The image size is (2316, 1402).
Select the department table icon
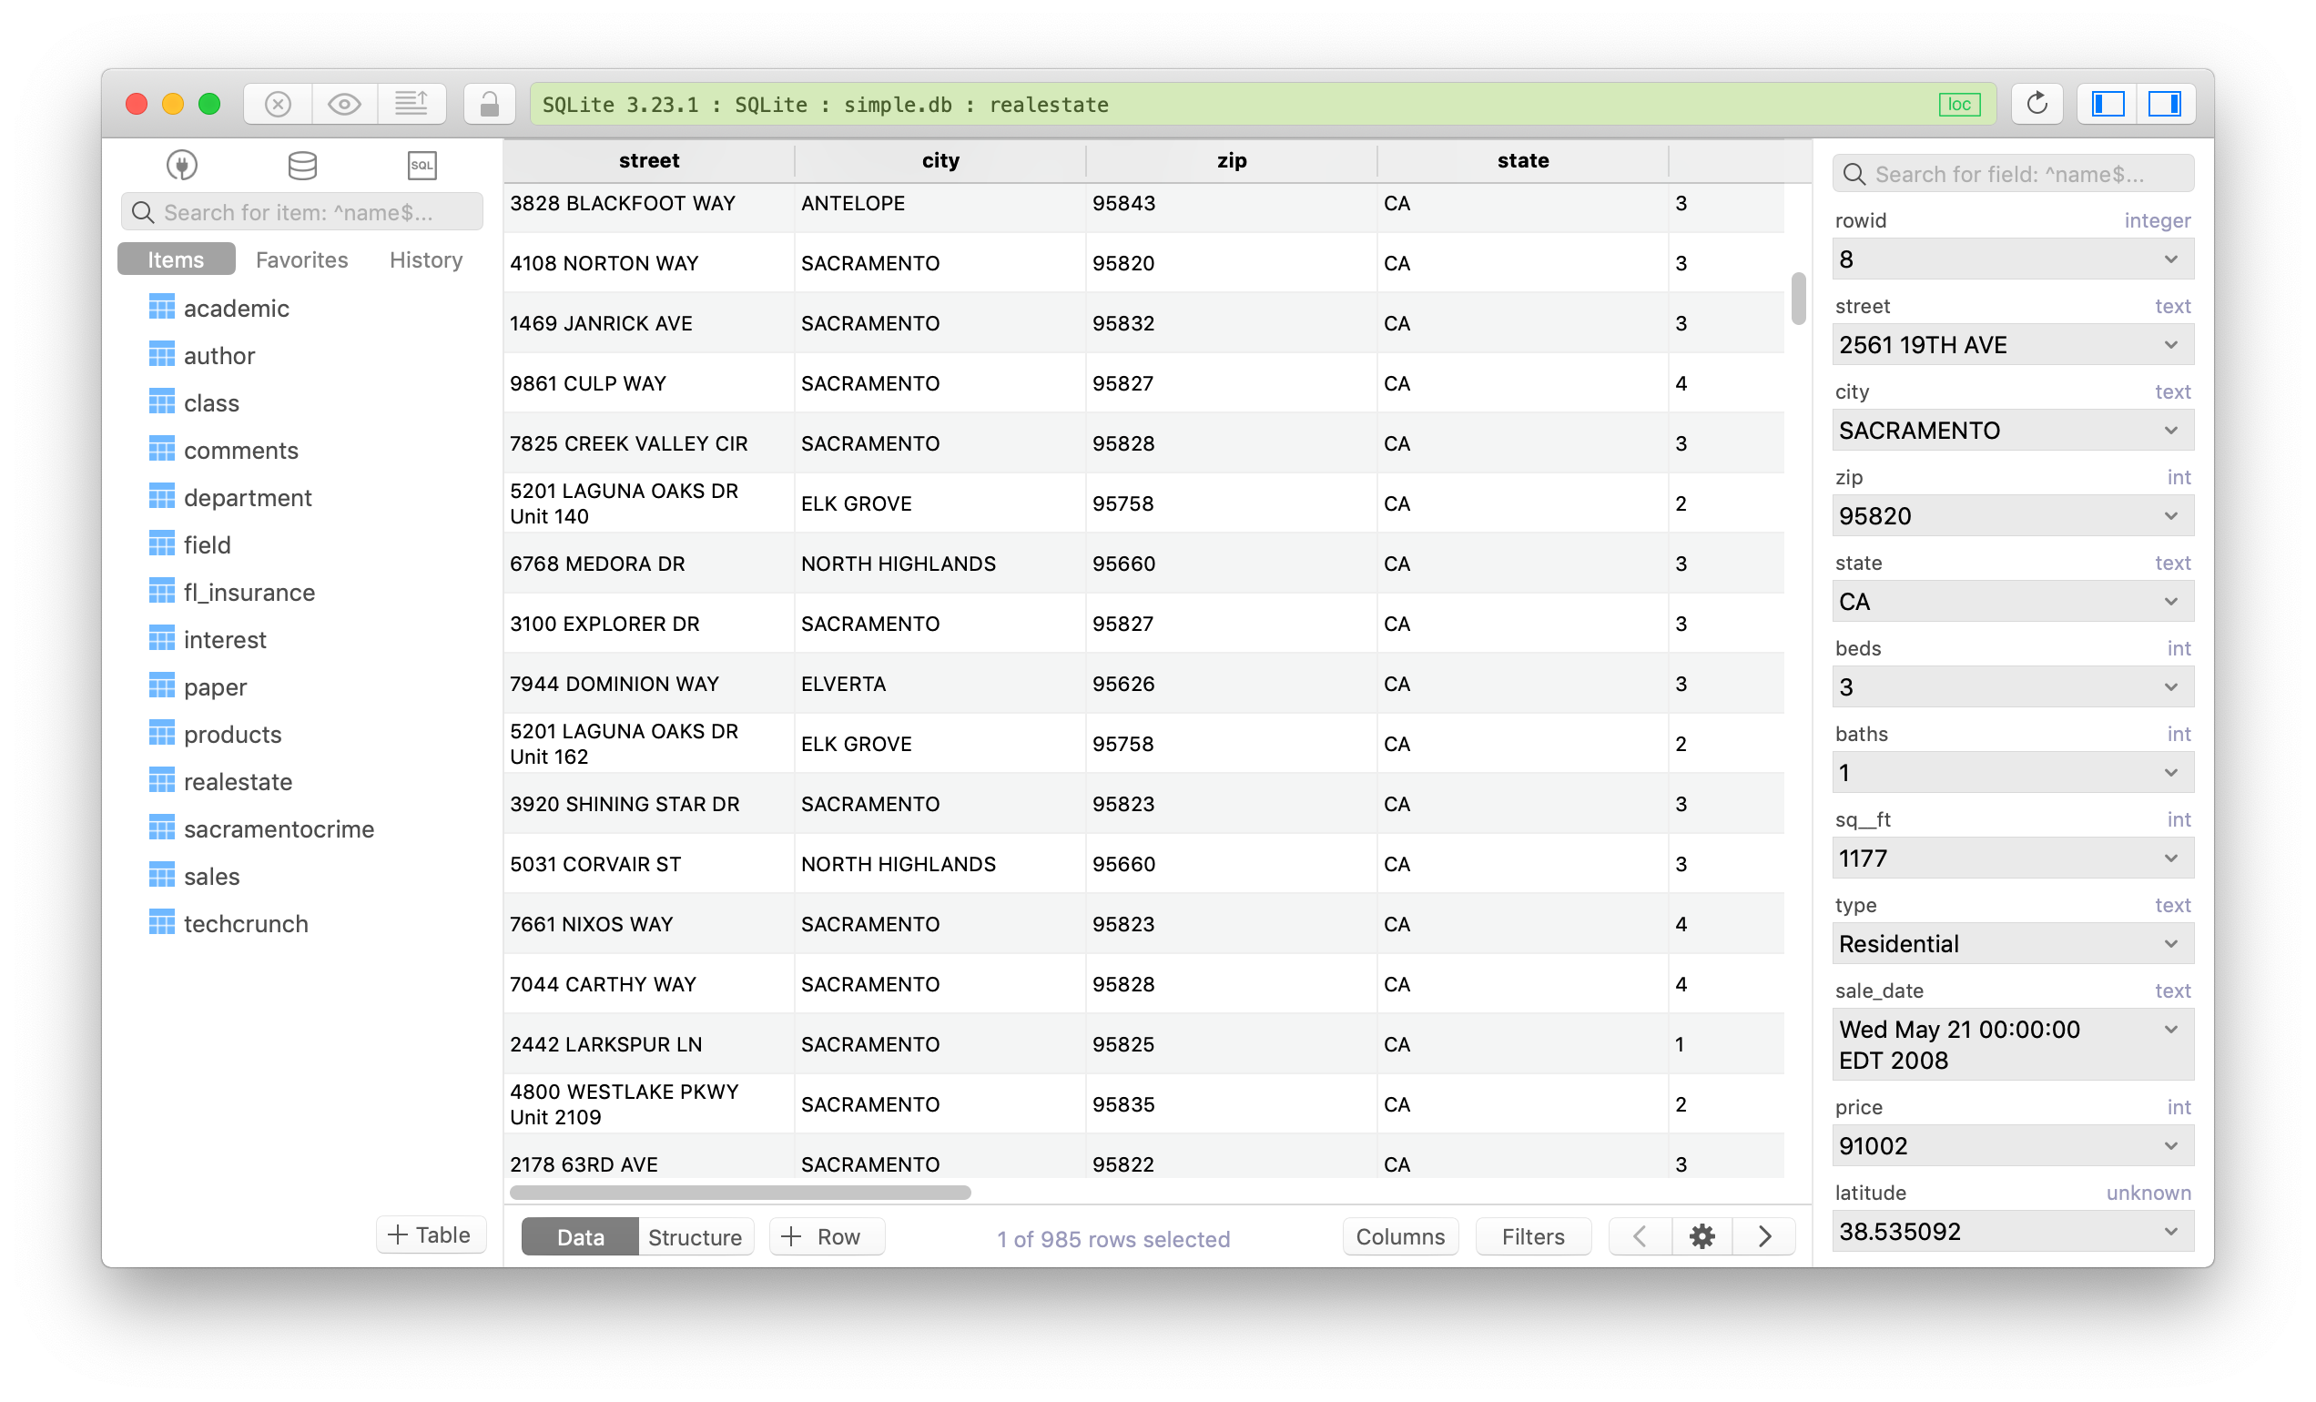tap(162, 497)
